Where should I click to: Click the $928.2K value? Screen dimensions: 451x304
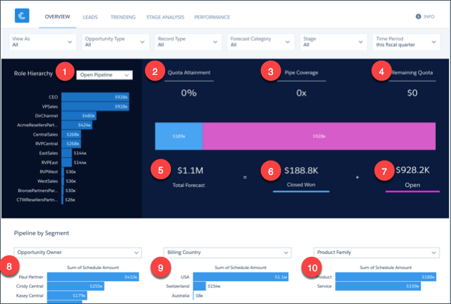coord(412,170)
